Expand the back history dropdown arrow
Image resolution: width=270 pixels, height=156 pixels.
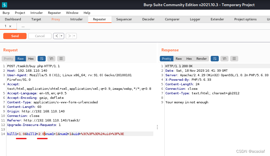coord(62,36)
